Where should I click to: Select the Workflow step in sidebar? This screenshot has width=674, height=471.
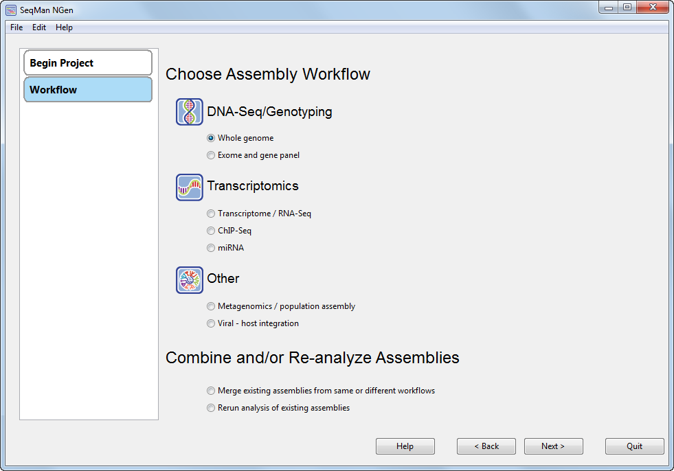pyautogui.click(x=88, y=89)
